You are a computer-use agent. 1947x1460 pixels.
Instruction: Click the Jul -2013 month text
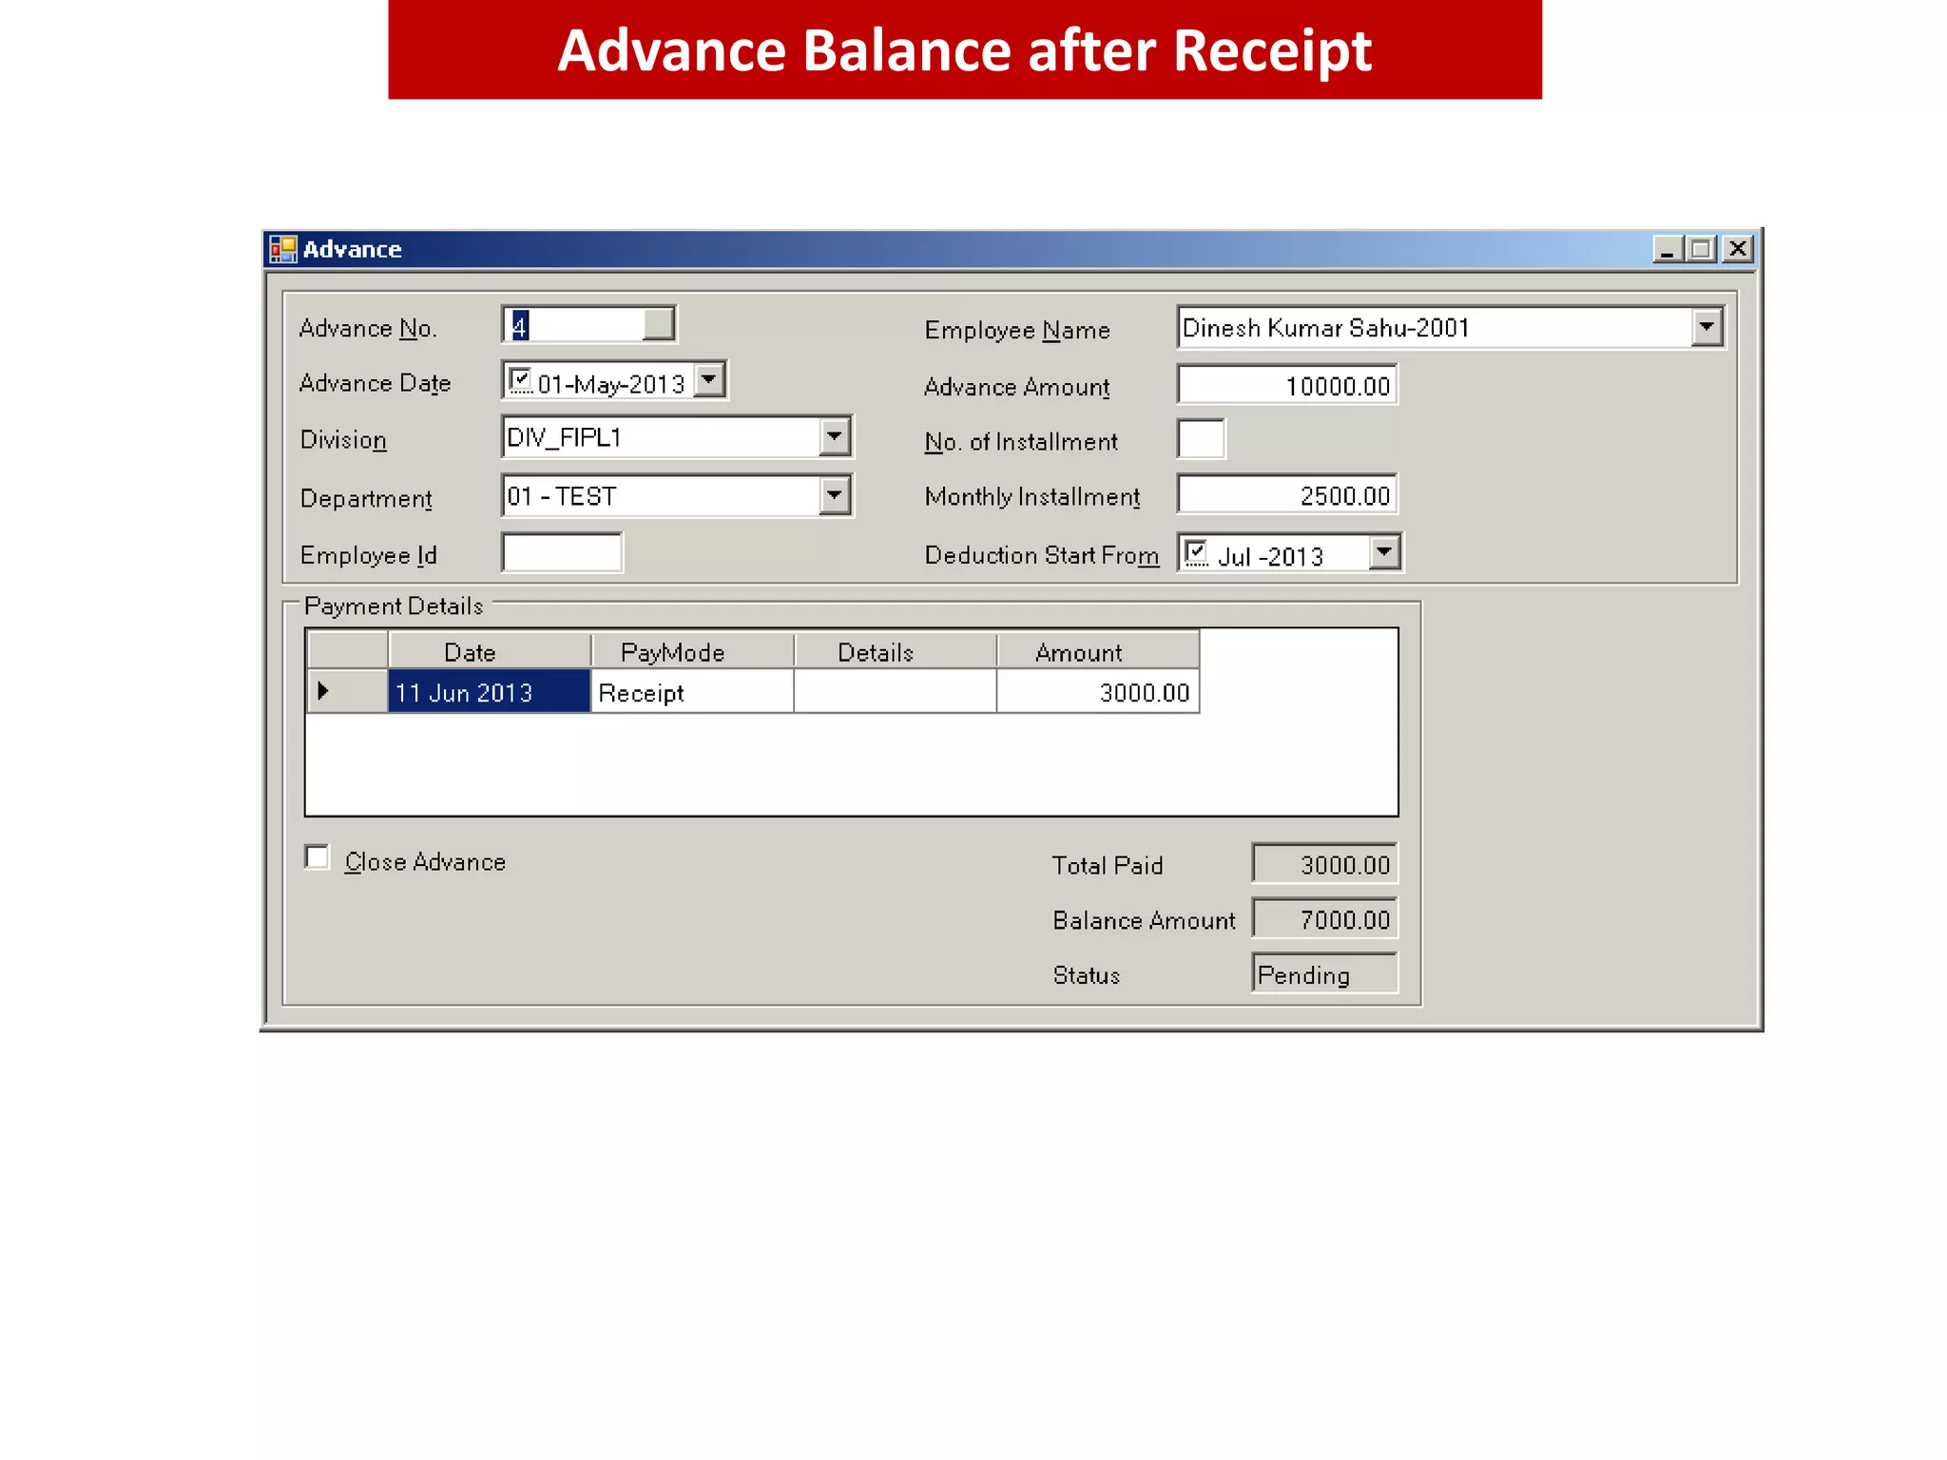(1271, 556)
